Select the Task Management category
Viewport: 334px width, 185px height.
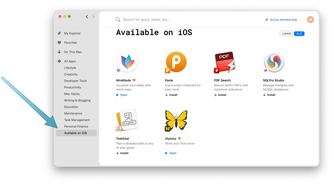(77, 120)
